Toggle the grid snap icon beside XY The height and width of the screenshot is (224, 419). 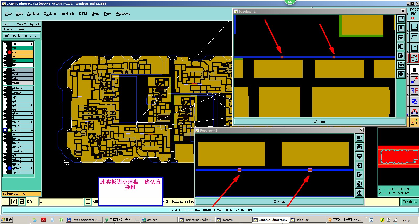(x=22, y=201)
